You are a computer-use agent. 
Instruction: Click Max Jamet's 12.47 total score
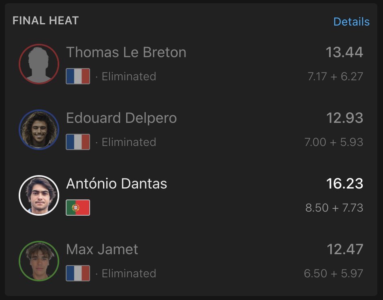(345, 249)
